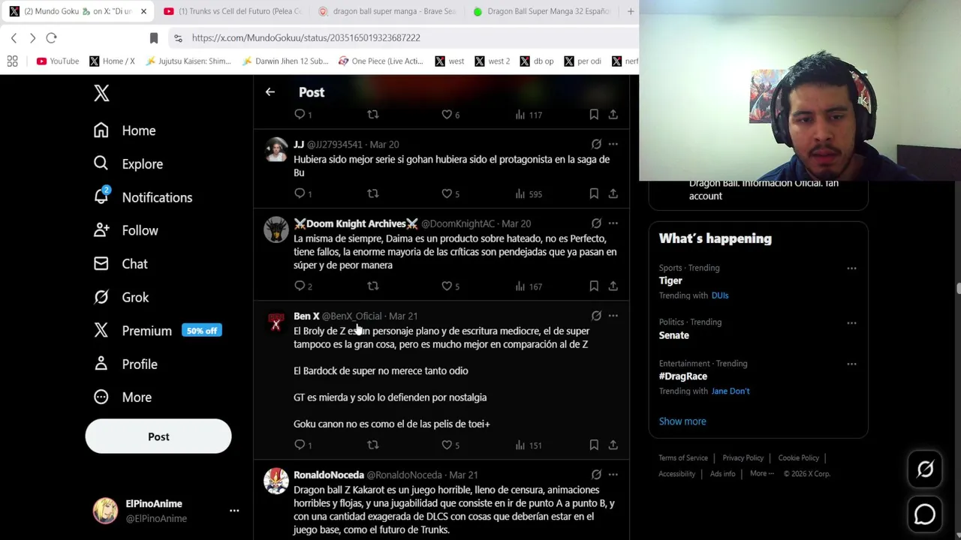Open Chat from the sidebar
The width and height of the screenshot is (961, 540).
[x=120, y=264]
